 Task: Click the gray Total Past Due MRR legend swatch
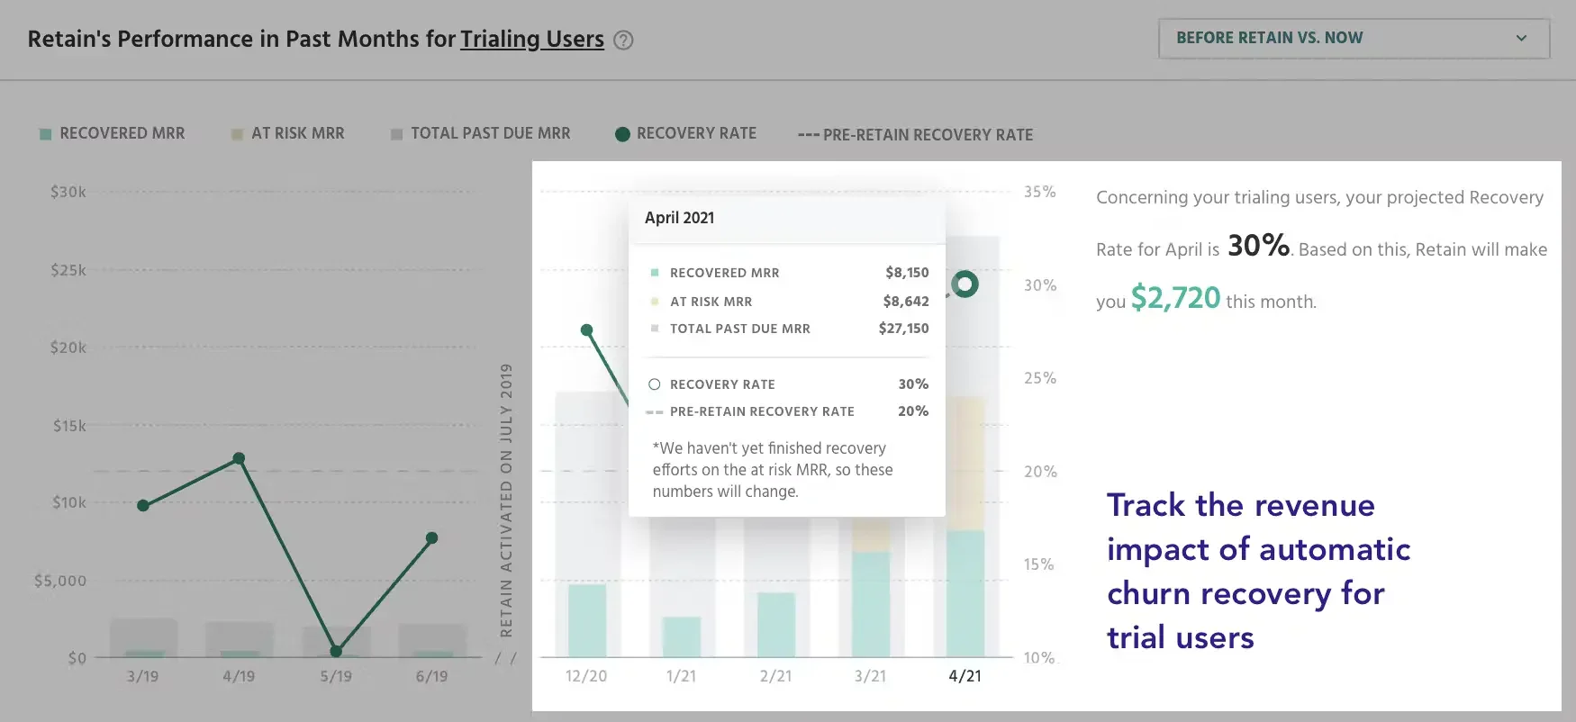(395, 133)
